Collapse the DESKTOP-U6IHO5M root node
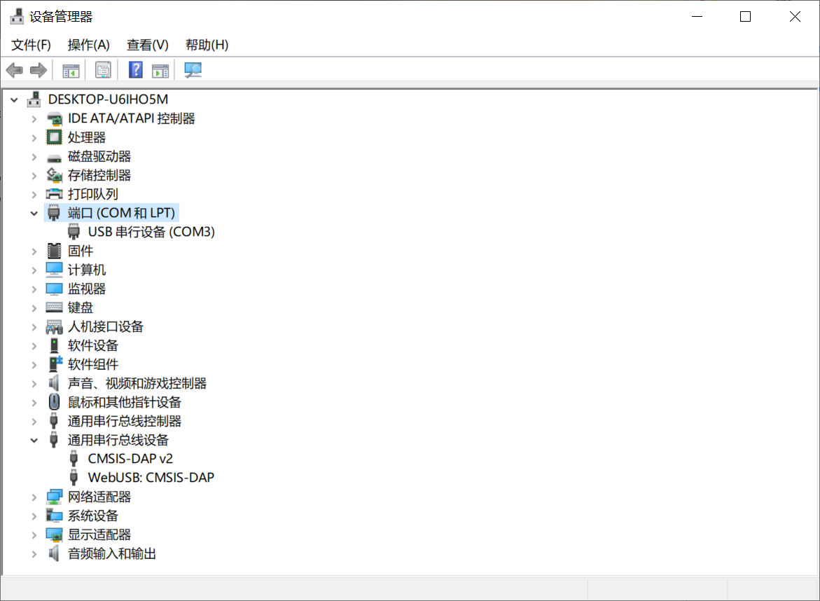The image size is (820, 601). click(x=14, y=99)
